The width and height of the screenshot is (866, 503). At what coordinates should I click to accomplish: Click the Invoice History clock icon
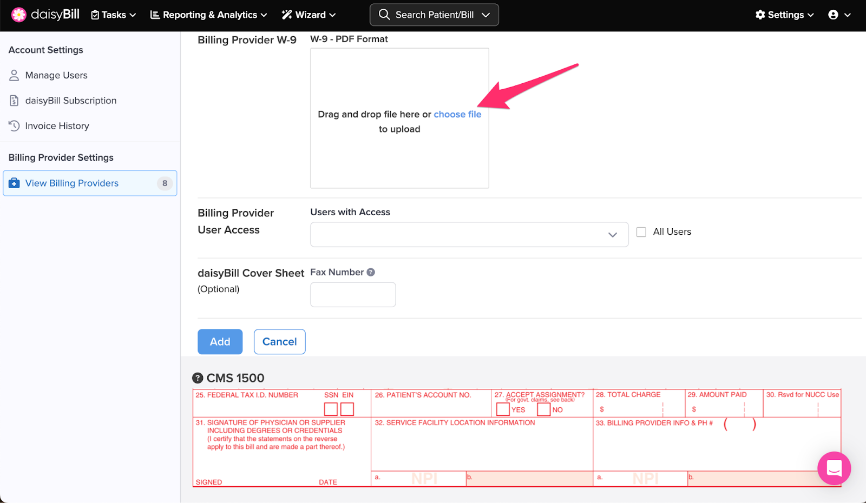click(x=14, y=126)
